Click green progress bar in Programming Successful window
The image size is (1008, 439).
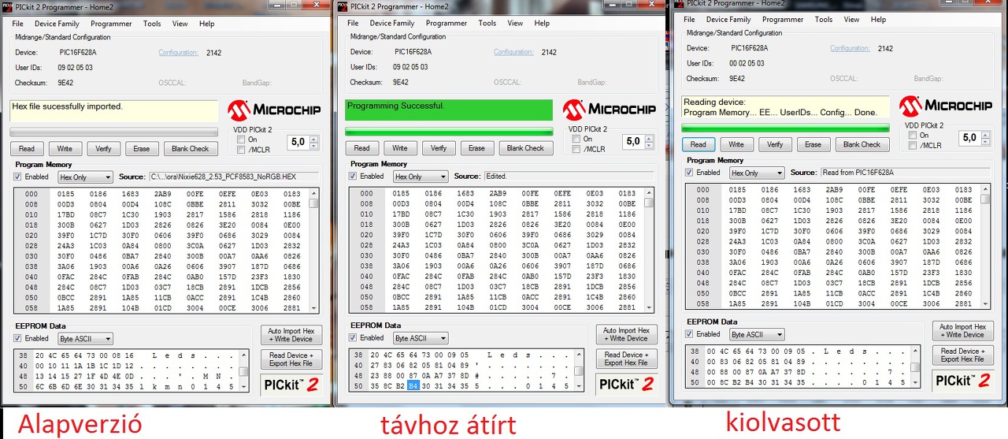coord(449,132)
